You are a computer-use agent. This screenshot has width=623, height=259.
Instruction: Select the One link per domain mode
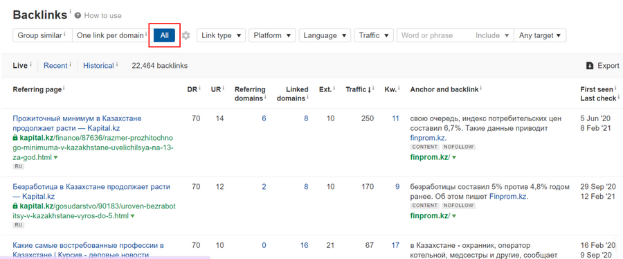(x=112, y=35)
